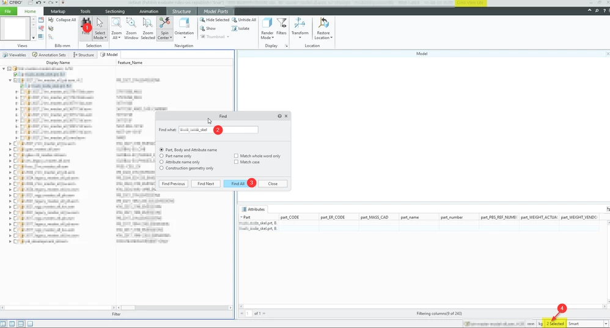The image size is (610, 328).
Task: Click the Close button in the Find dialog
Action: coord(273,184)
